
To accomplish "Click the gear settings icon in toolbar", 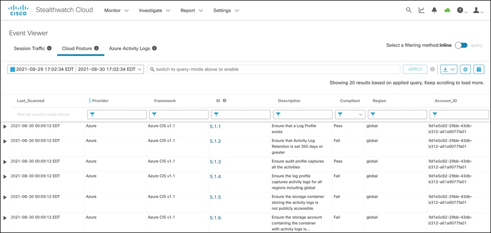I will pyautogui.click(x=465, y=69).
